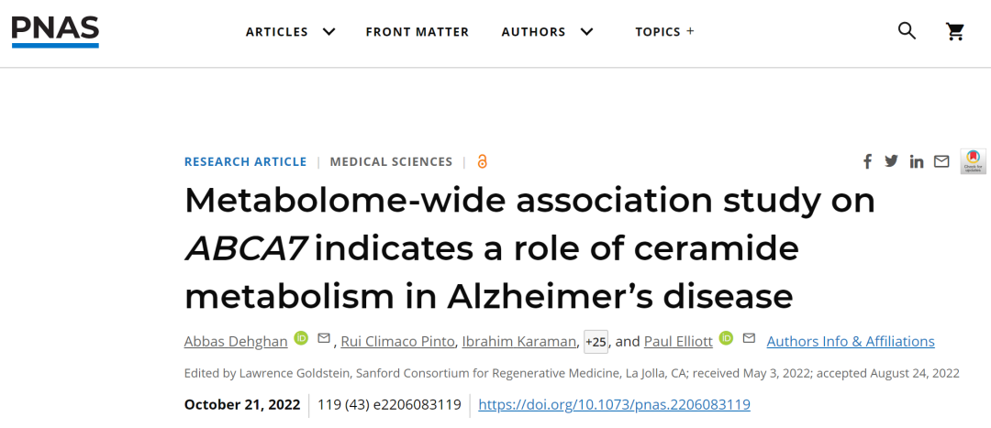Image resolution: width=991 pixels, height=428 pixels.
Task: Click the Check for updates badge
Action: coord(973,161)
